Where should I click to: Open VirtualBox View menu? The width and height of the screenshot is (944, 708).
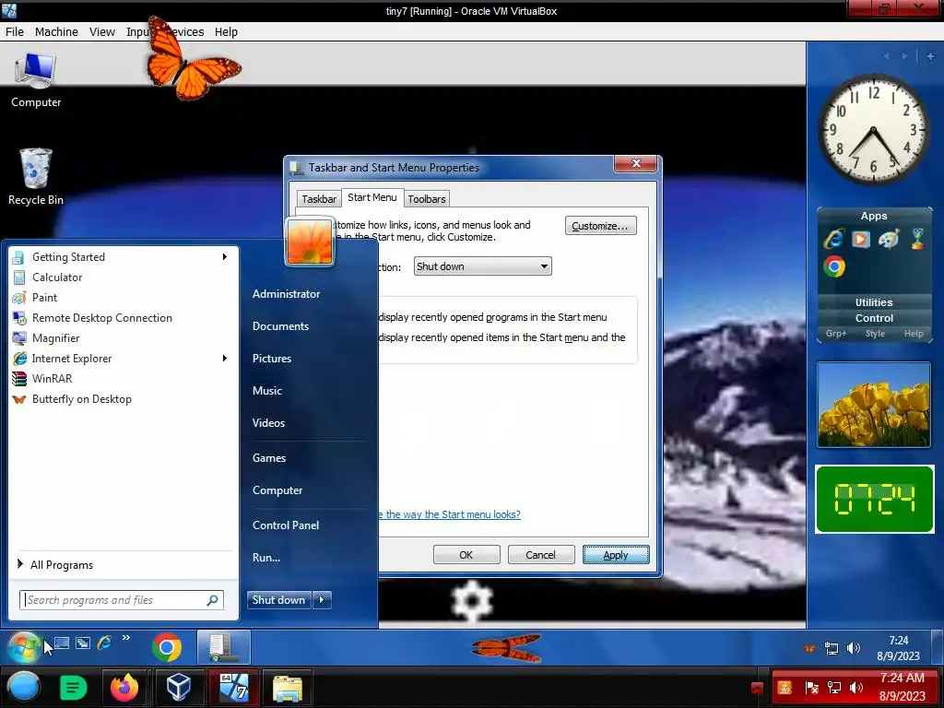click(101, 32)
